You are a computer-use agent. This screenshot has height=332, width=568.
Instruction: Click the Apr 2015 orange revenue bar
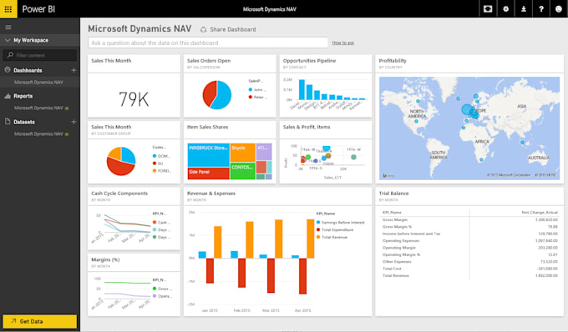click(311, 239)
